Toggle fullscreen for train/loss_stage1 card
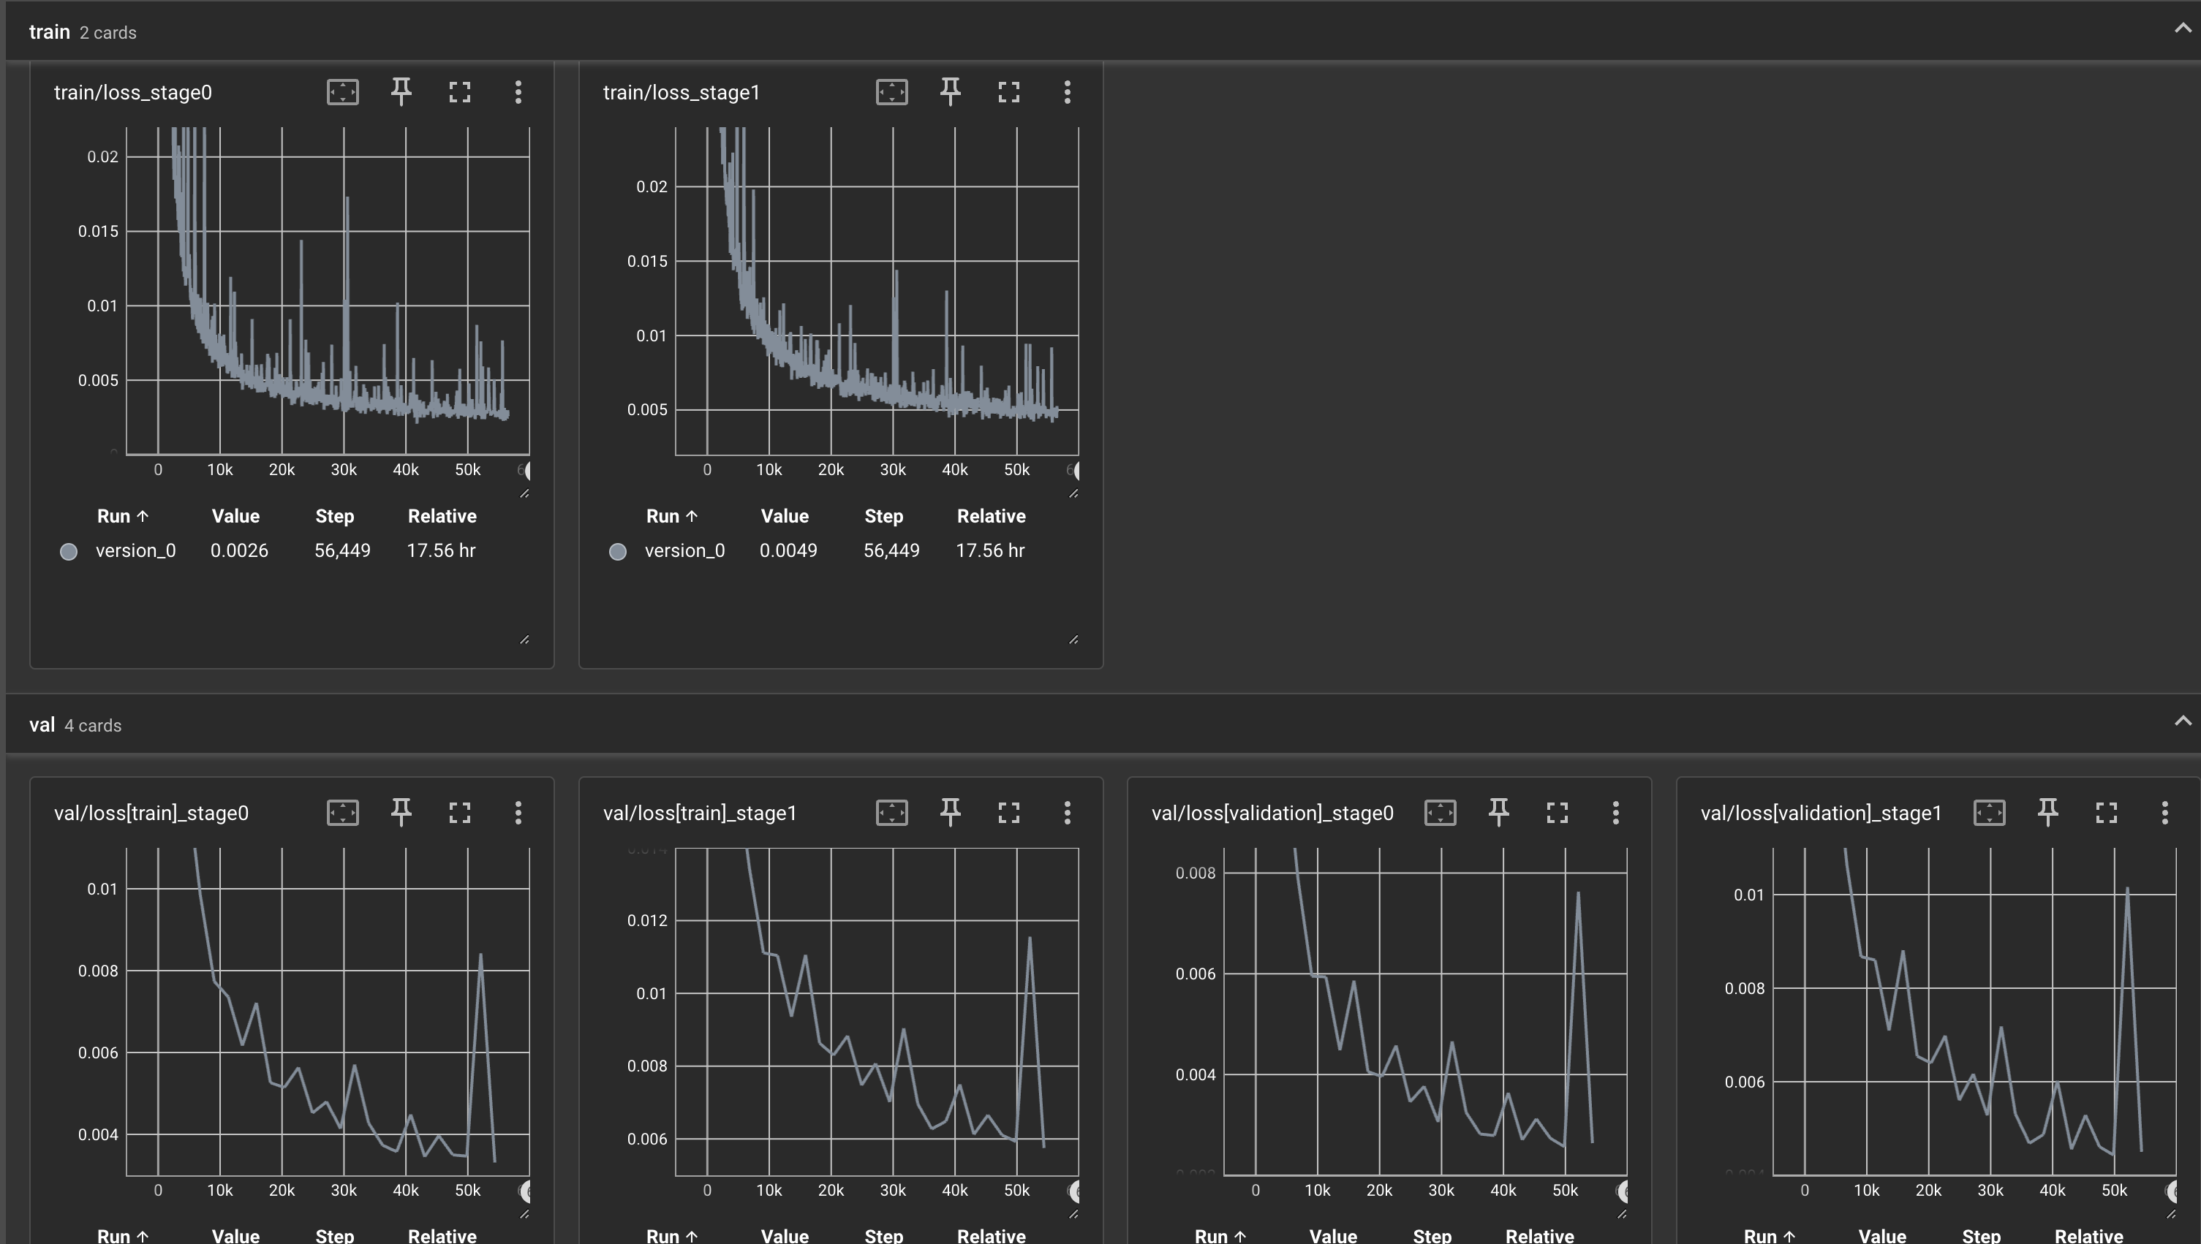 tap(1008, 92)
